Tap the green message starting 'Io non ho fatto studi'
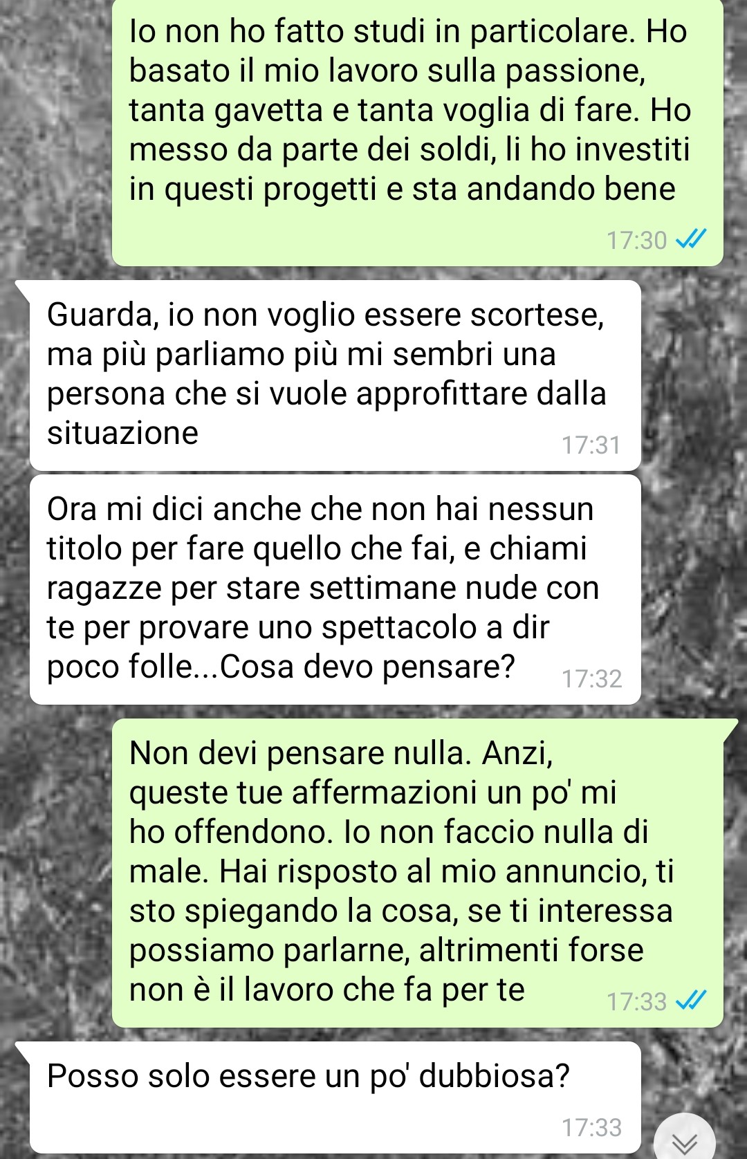This screenshot has height=1159, width=747. (418, 131)
